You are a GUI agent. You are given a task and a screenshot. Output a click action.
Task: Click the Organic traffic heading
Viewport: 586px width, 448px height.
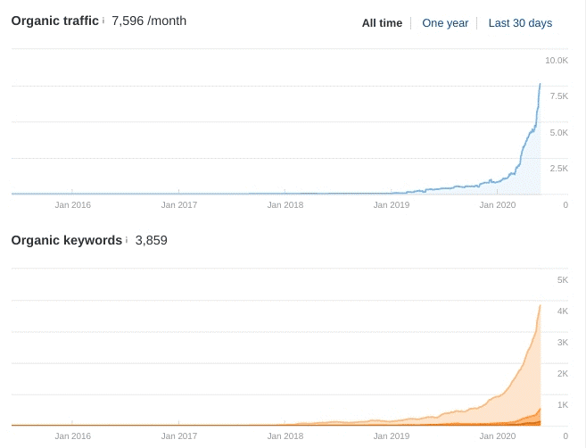pos(54,21)
